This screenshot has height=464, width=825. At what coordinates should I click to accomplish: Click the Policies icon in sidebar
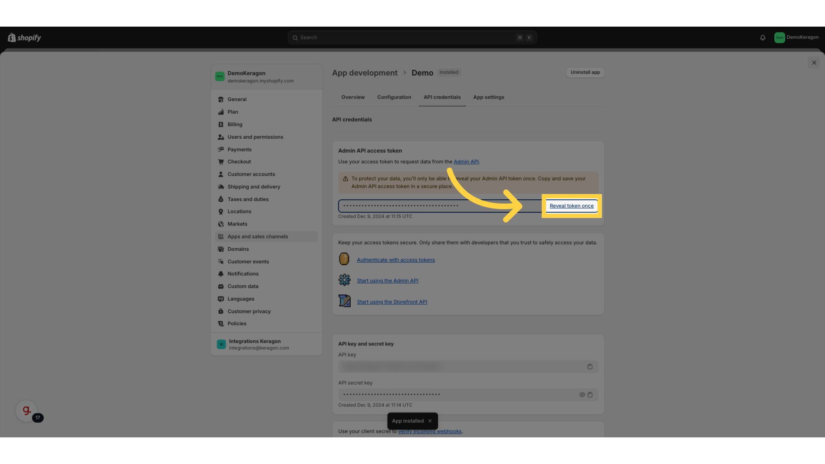click(221, 324)
